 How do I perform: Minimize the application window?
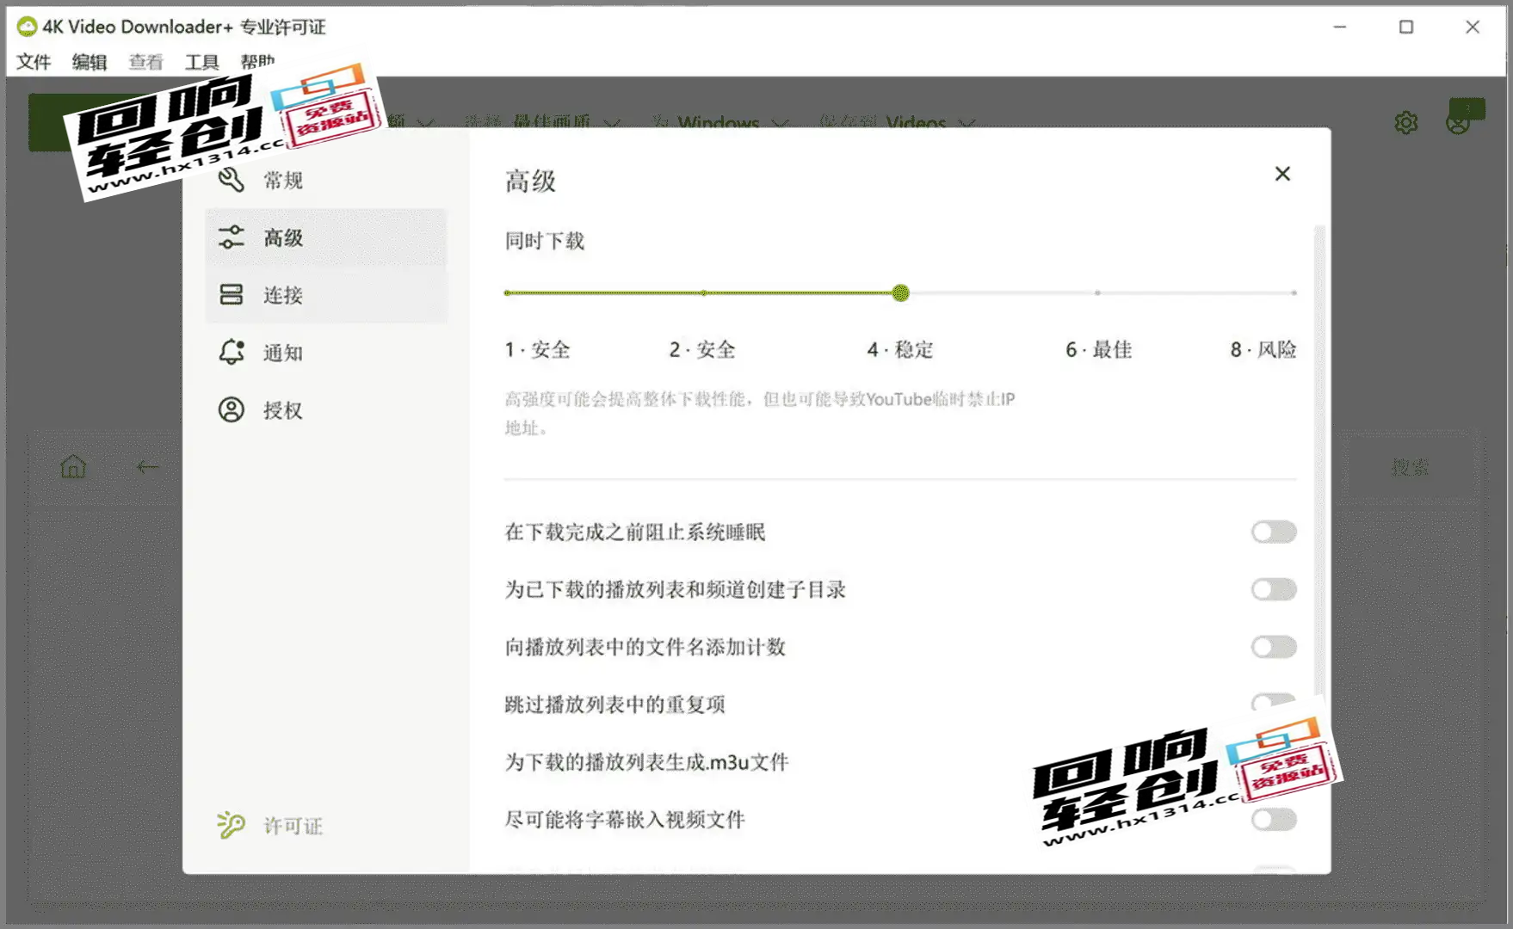tap(1340, 27)
